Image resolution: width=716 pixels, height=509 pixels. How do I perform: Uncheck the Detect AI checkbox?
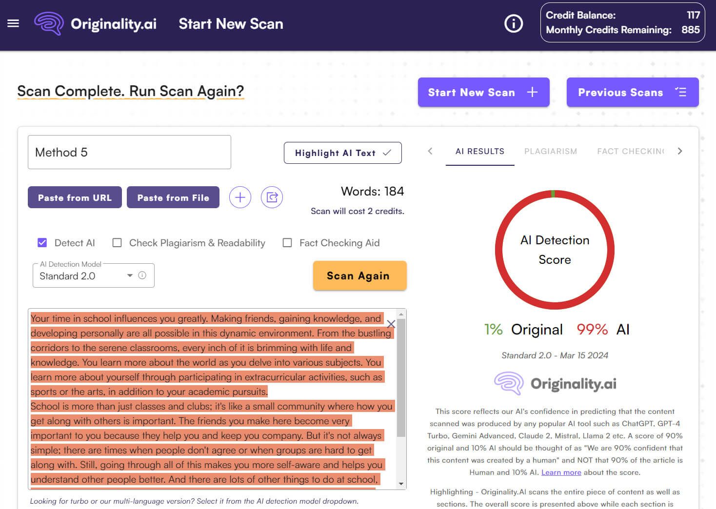point(42,243)
